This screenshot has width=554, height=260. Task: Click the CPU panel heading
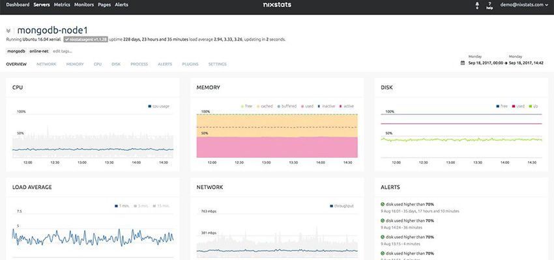click(x=18, y=87)
